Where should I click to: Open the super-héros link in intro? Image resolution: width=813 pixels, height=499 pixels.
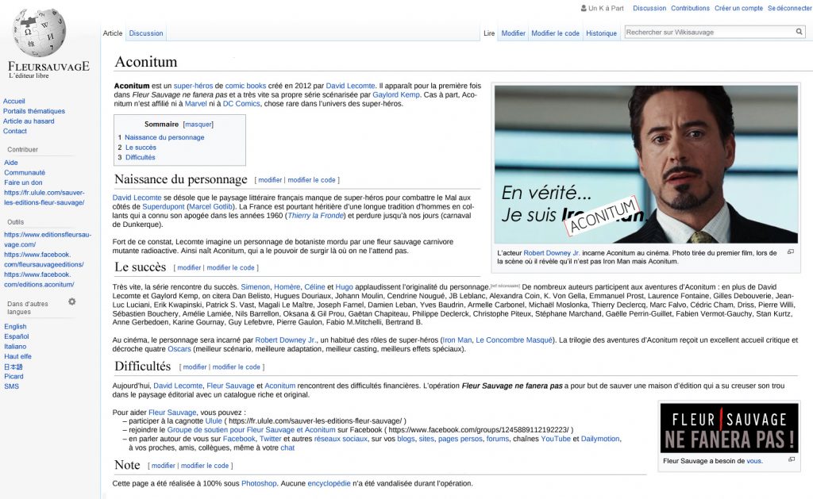point(193,86)
